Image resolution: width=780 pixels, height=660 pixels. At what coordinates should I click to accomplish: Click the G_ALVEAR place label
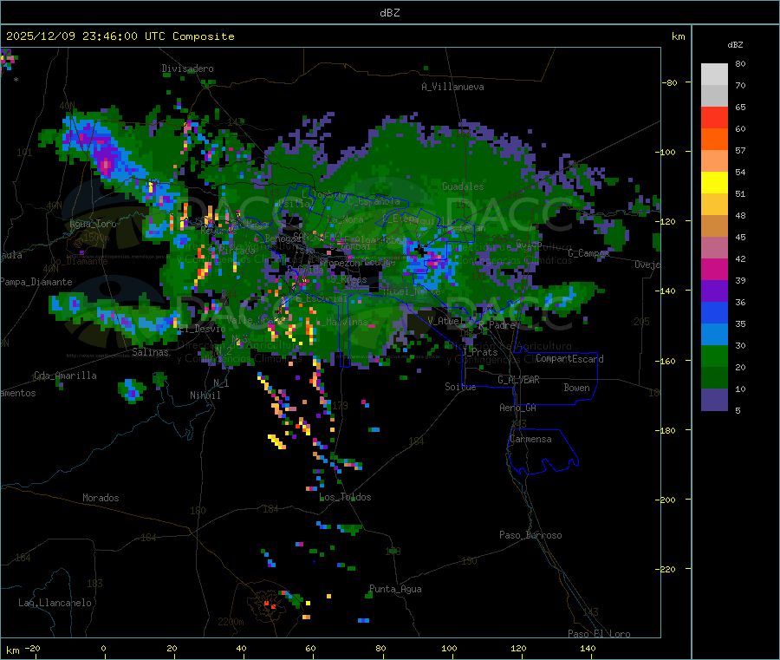pyautogui.click(x=518, y=380)
